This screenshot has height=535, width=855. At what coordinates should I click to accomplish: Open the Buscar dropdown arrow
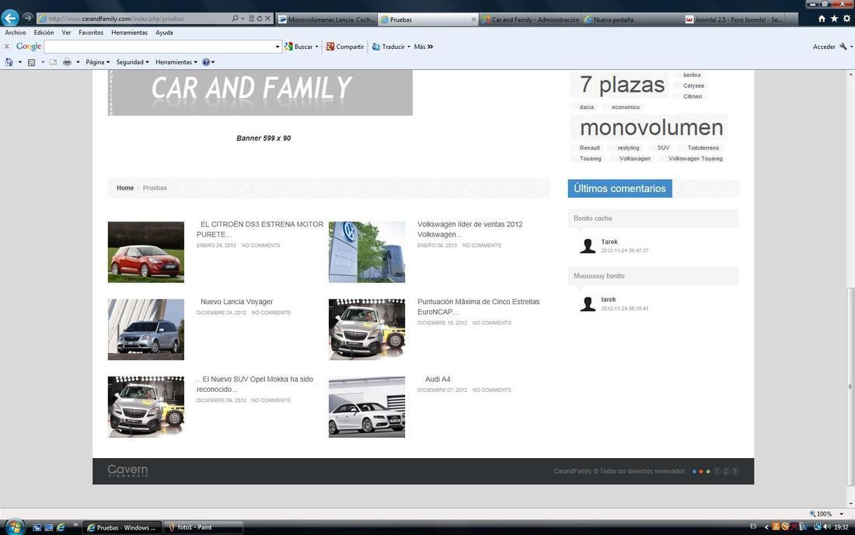point(317,47)
